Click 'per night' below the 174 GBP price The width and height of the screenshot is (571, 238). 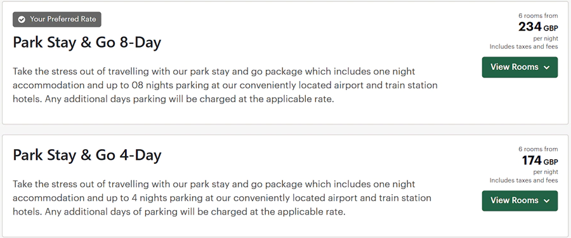[546, 172]
